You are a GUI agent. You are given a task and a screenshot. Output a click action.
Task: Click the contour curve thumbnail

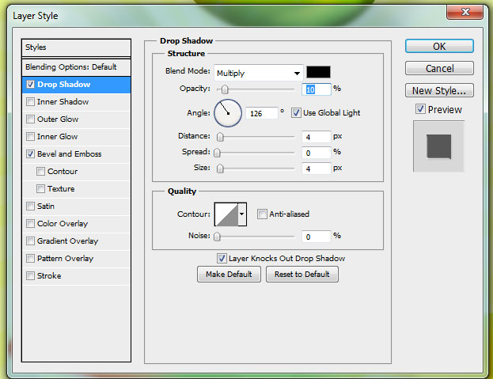click(x=226, y=214)
